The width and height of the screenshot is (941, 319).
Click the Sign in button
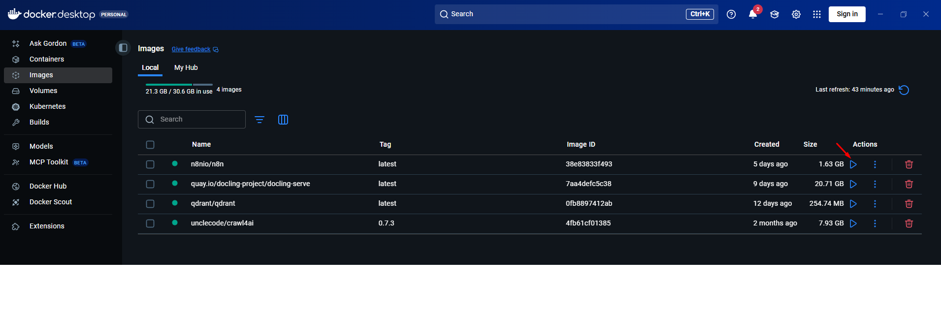(847, 14)
